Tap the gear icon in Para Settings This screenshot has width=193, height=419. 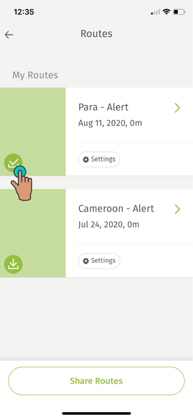[x=86, y=160]
